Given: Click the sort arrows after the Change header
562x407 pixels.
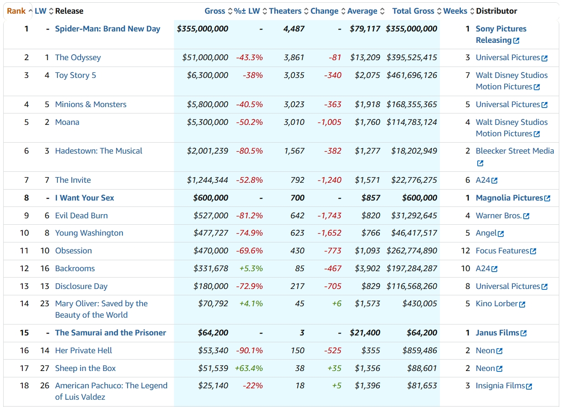Looking at the screenshot, I should 343,11.
